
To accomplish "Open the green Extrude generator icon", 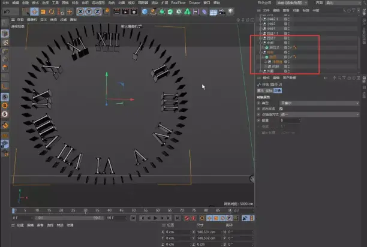I will click(x=170, y=11).
